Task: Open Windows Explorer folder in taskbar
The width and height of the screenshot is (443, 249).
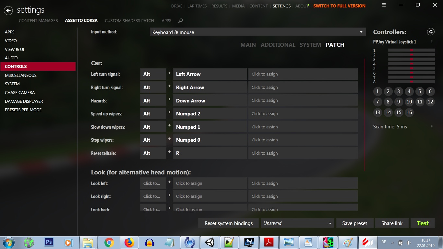Action: tap(88, 243)
